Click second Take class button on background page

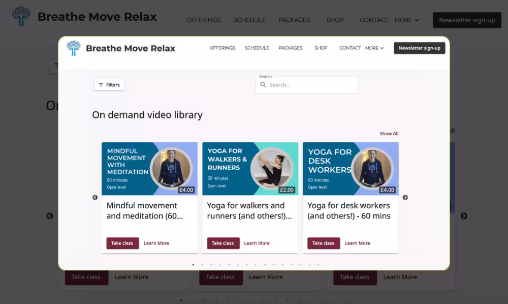[220, 277]
